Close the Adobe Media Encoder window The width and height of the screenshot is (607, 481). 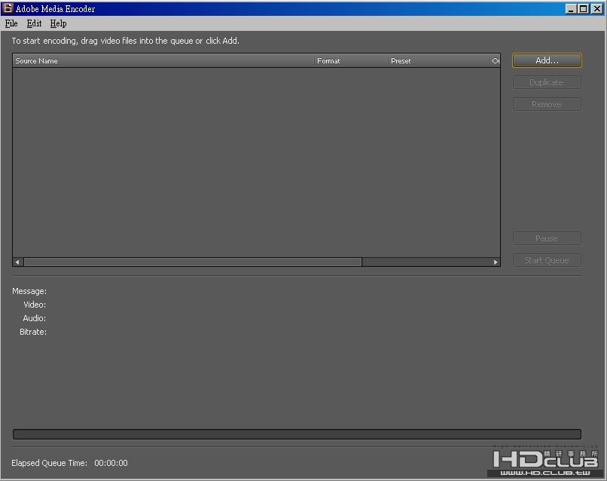(x=596, y=8)
